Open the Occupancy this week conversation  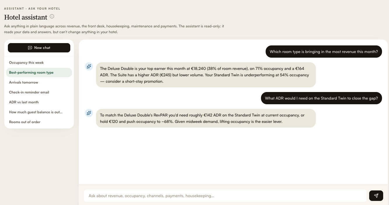(39, 63)
